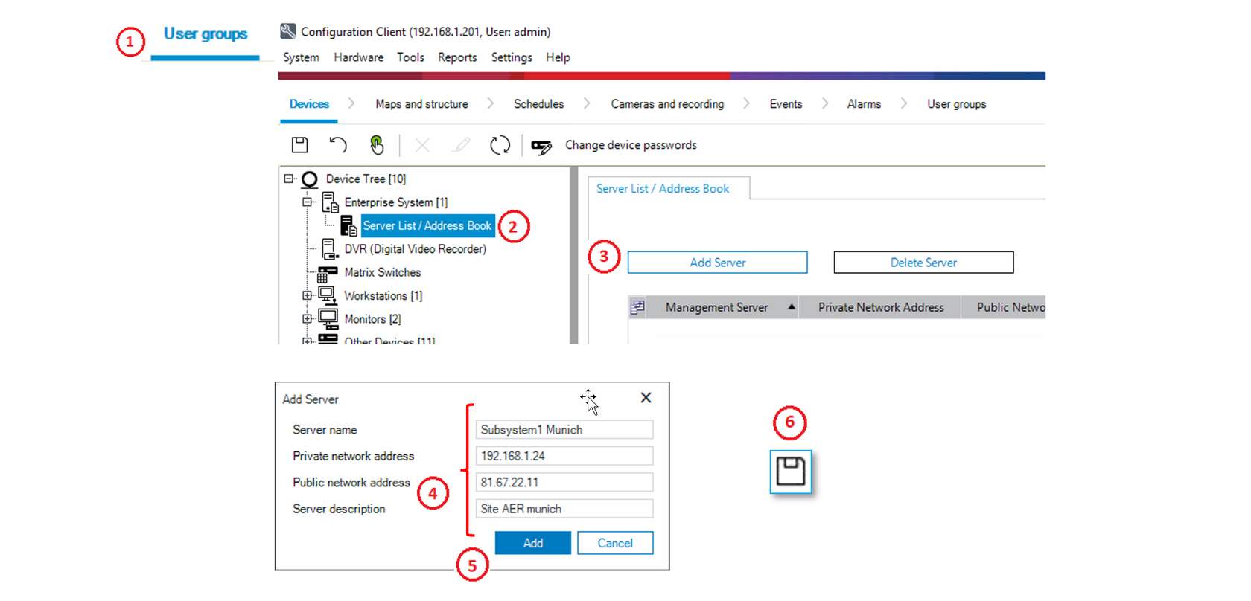
Task: Switch to the Cameras and recording tab
Action: (x=666, y=104)
